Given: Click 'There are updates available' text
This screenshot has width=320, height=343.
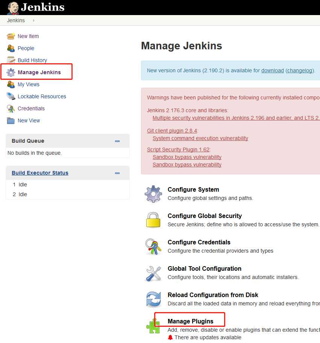Looking at the screenshot, I should point(208,337).
